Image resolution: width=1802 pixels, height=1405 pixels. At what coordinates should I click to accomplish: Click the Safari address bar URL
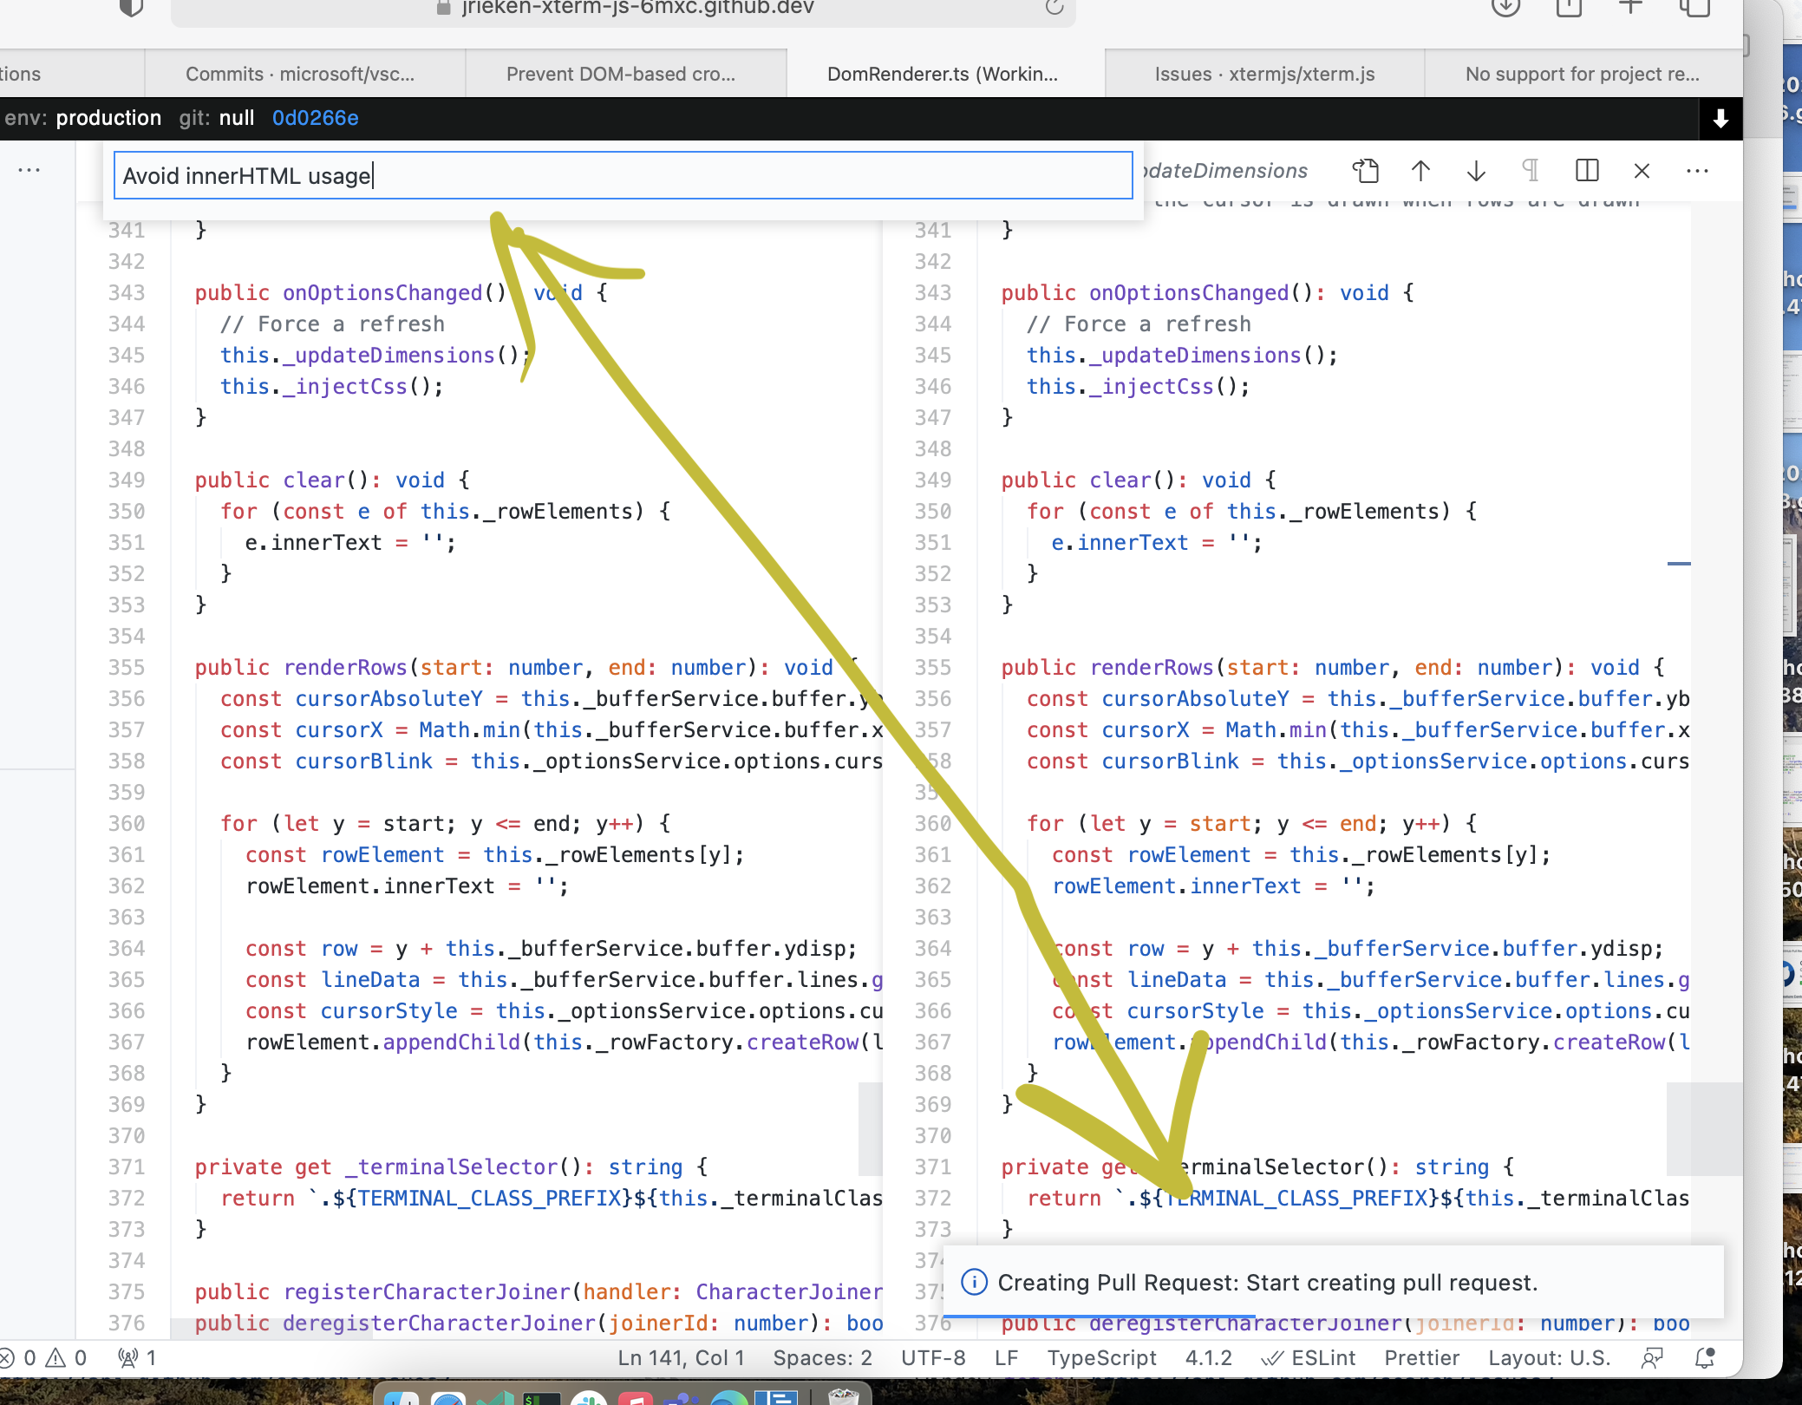click(637, 8)
